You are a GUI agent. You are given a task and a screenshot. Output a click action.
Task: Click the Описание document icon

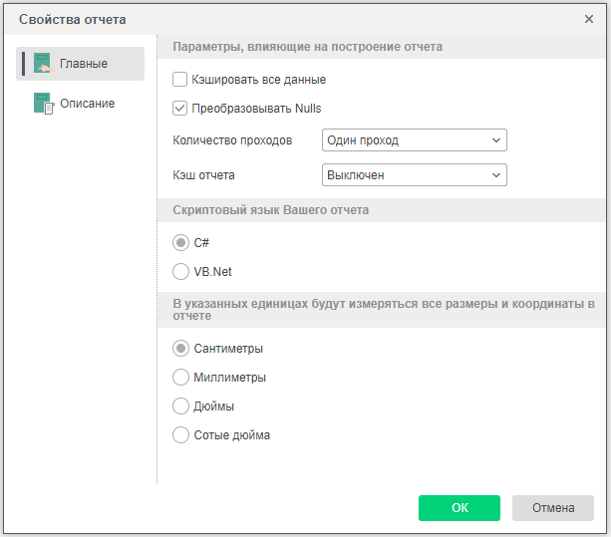click(42, 104)
